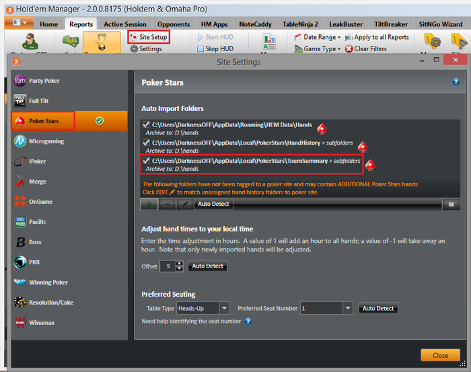
Task: Click the edit folder pencil icon
Action: click(x=185, y=204)
